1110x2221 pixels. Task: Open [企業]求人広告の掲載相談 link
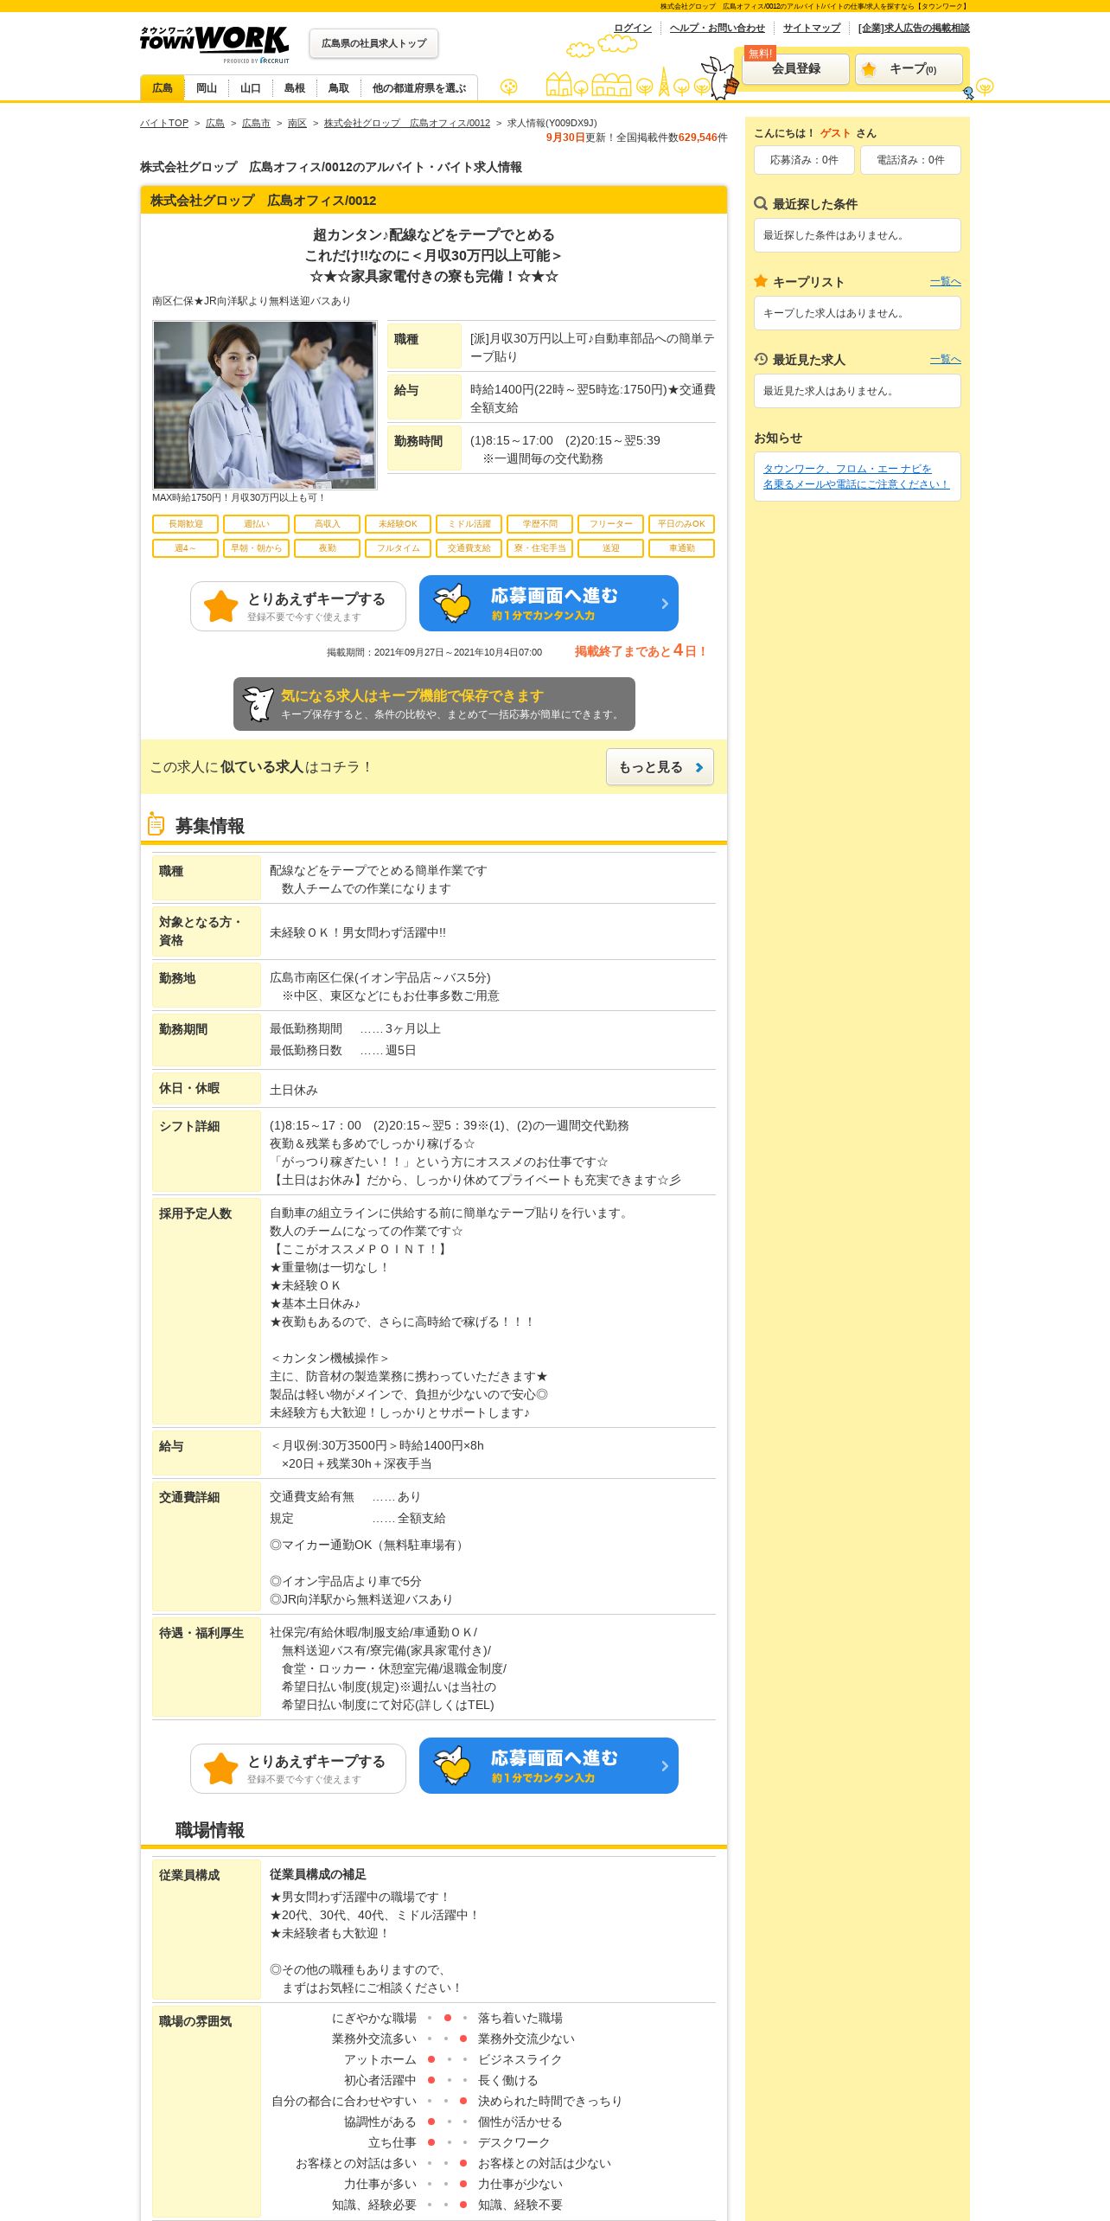pyautogui.click(x=914, y=28)
